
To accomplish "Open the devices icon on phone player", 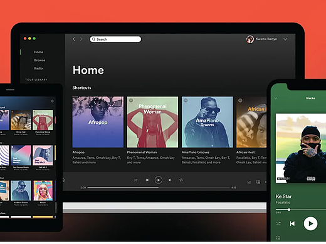I will point(278,238).
